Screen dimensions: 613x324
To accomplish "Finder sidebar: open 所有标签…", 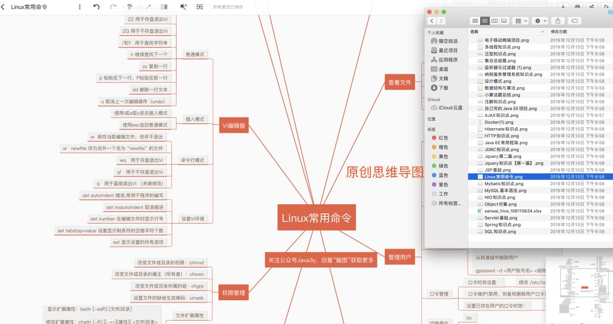I will pyautogui.click(x=447, y=204).
